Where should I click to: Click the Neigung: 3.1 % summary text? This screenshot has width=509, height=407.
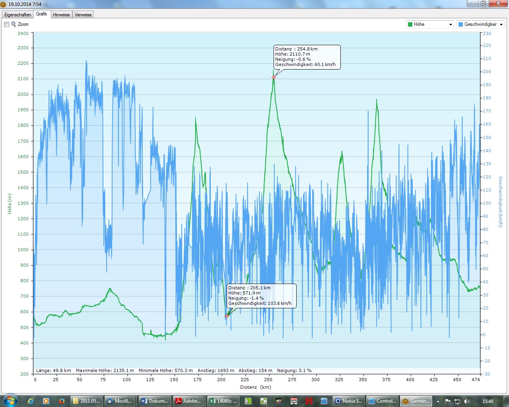[x=294, y=370]
